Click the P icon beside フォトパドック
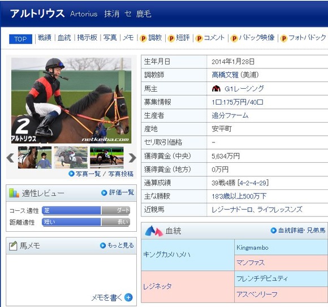 284,38
